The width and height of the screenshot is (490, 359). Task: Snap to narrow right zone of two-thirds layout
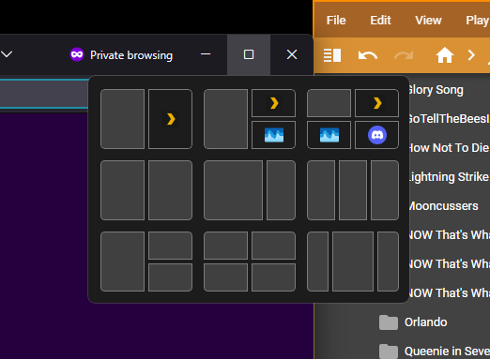(x=281, y=190)
